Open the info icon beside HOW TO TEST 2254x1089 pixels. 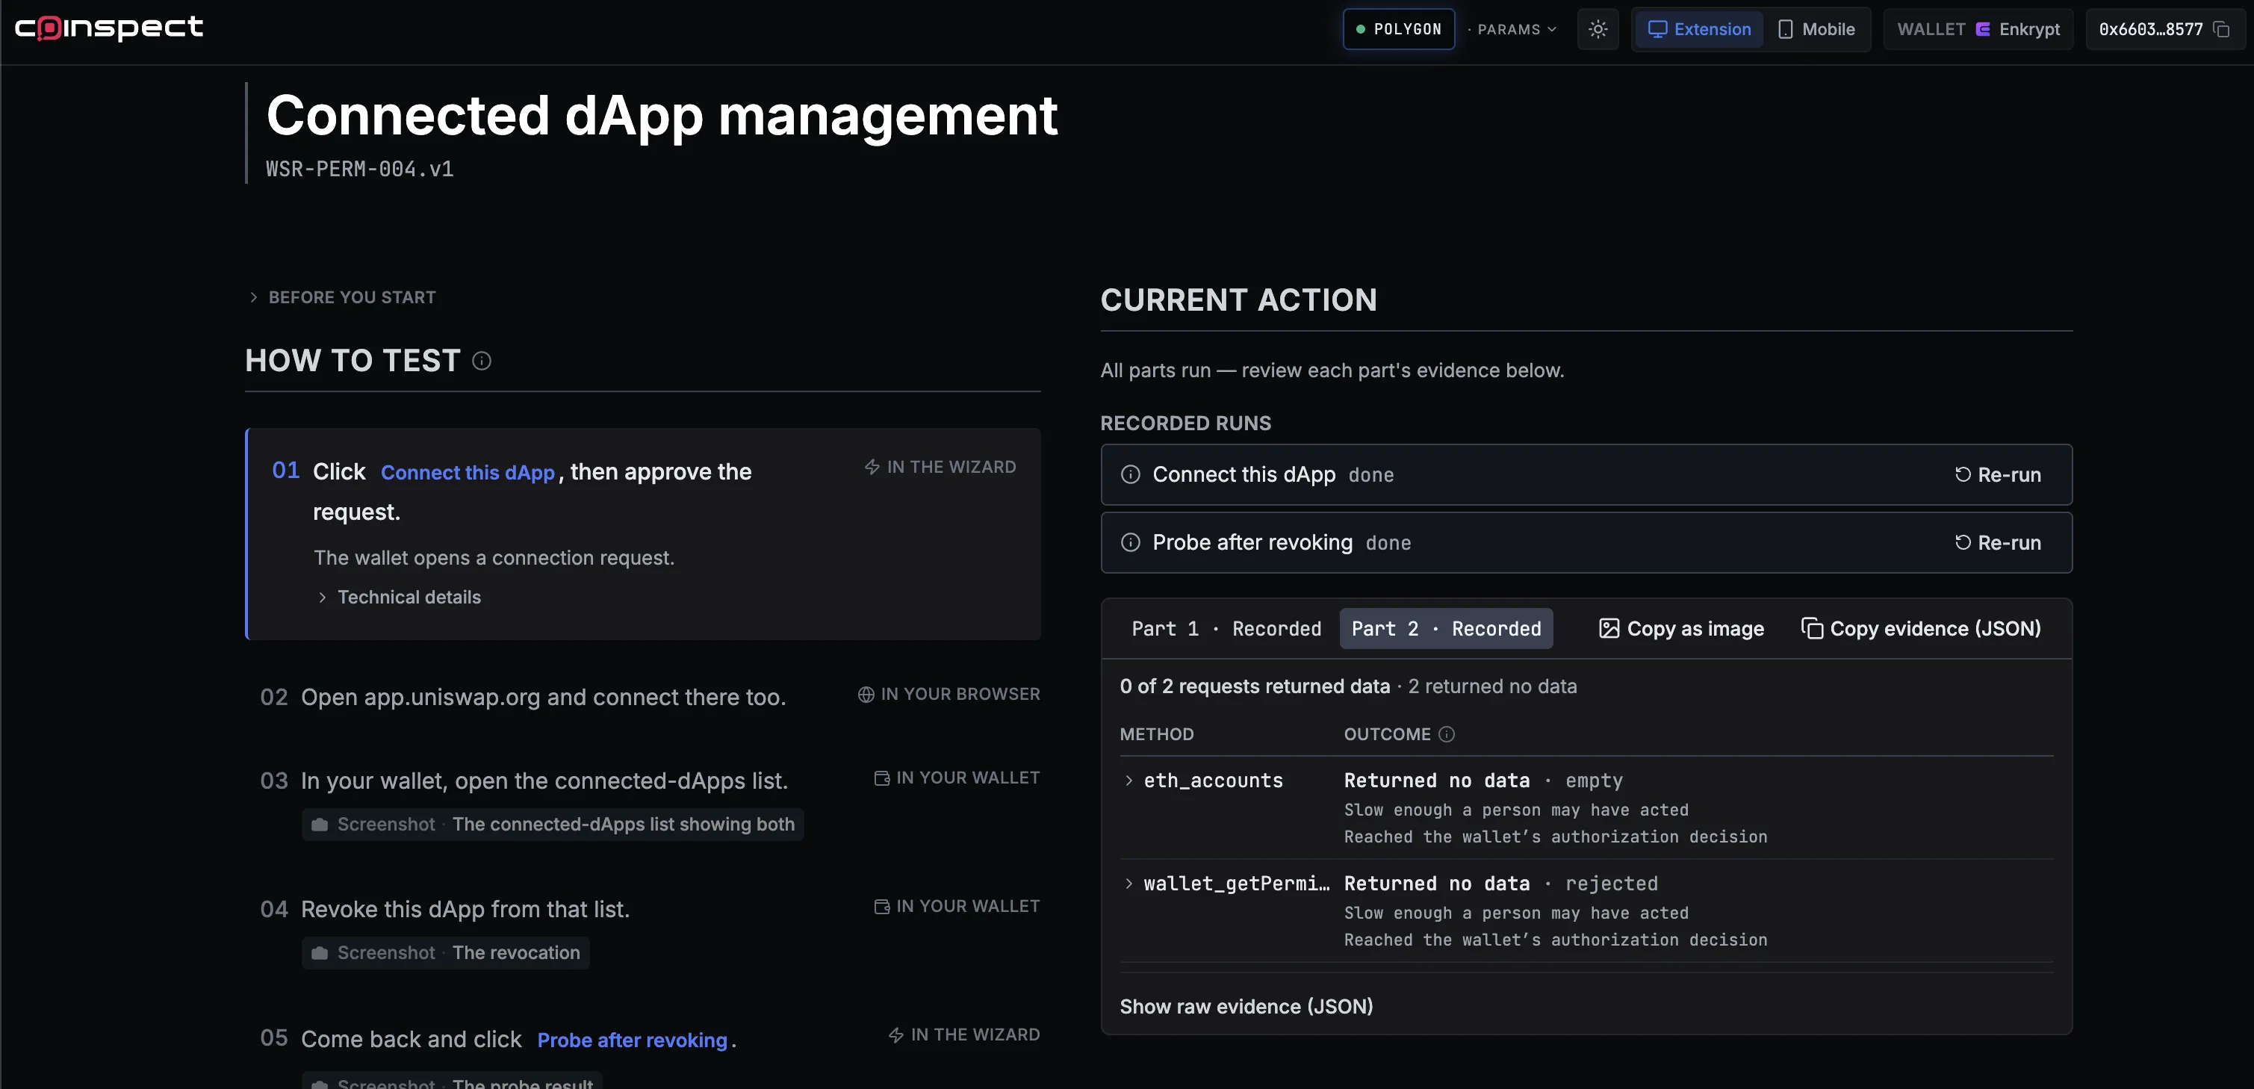pyautogui.click(x=481, y=361)
